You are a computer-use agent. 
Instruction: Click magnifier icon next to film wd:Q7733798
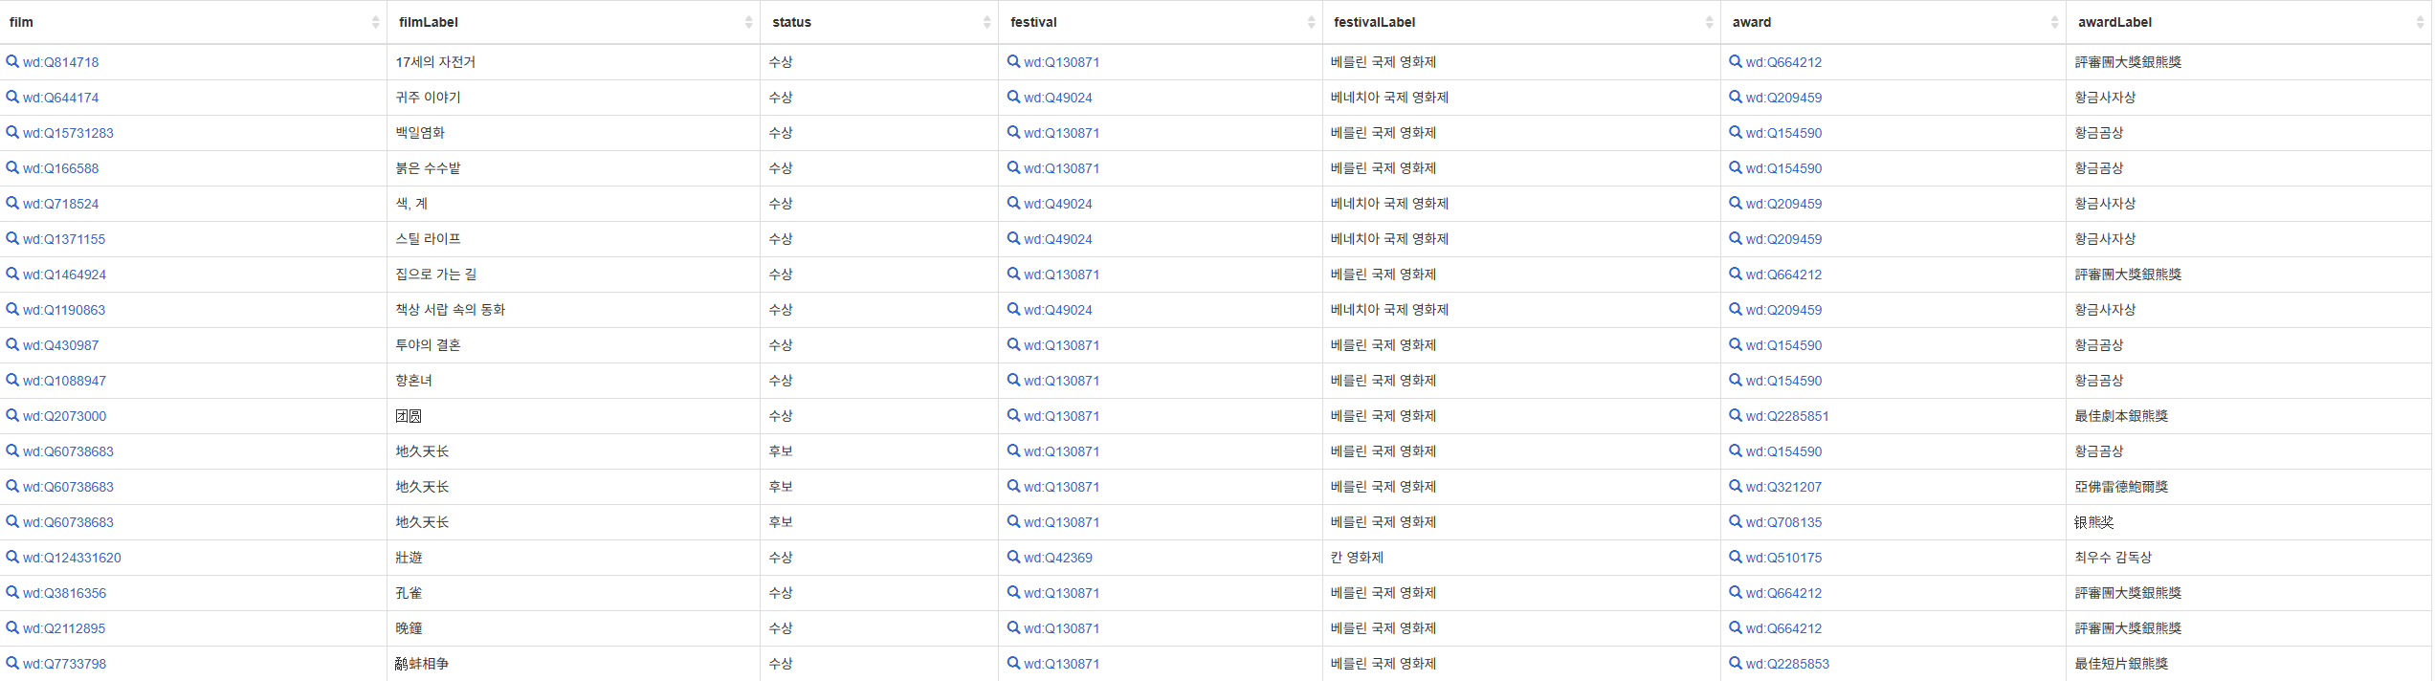click(x=12, y=663)
